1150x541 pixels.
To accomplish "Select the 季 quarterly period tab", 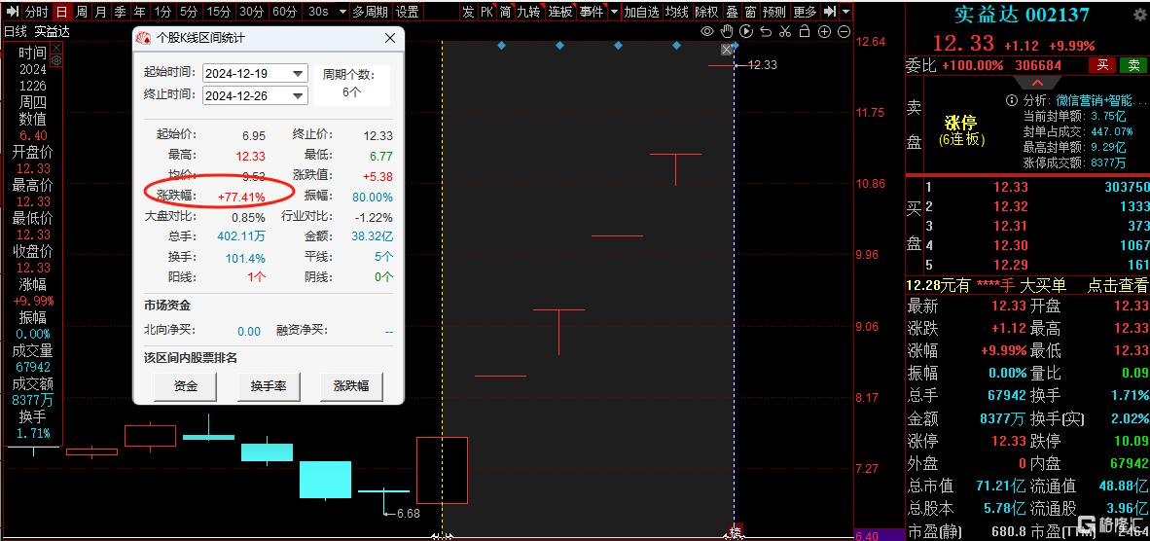I will pyautogui.click(x=120, y=12).
